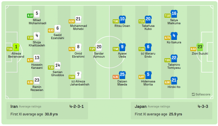
Task: Click Alireza Jahanbakhsh captain name
Action: point(80,83)
